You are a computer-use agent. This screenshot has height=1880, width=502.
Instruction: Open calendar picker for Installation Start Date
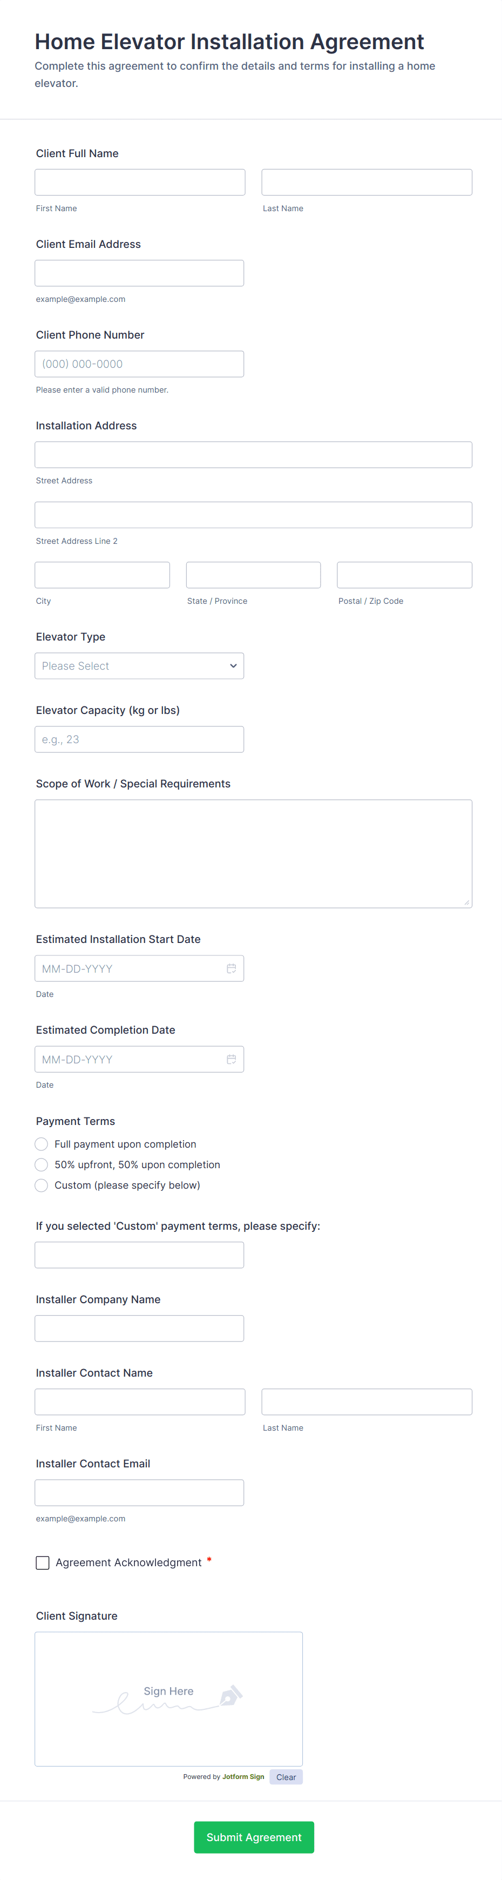click(232, 968)
